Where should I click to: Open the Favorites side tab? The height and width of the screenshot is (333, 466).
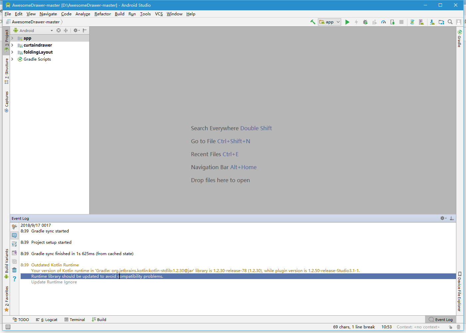coord(6,299)
